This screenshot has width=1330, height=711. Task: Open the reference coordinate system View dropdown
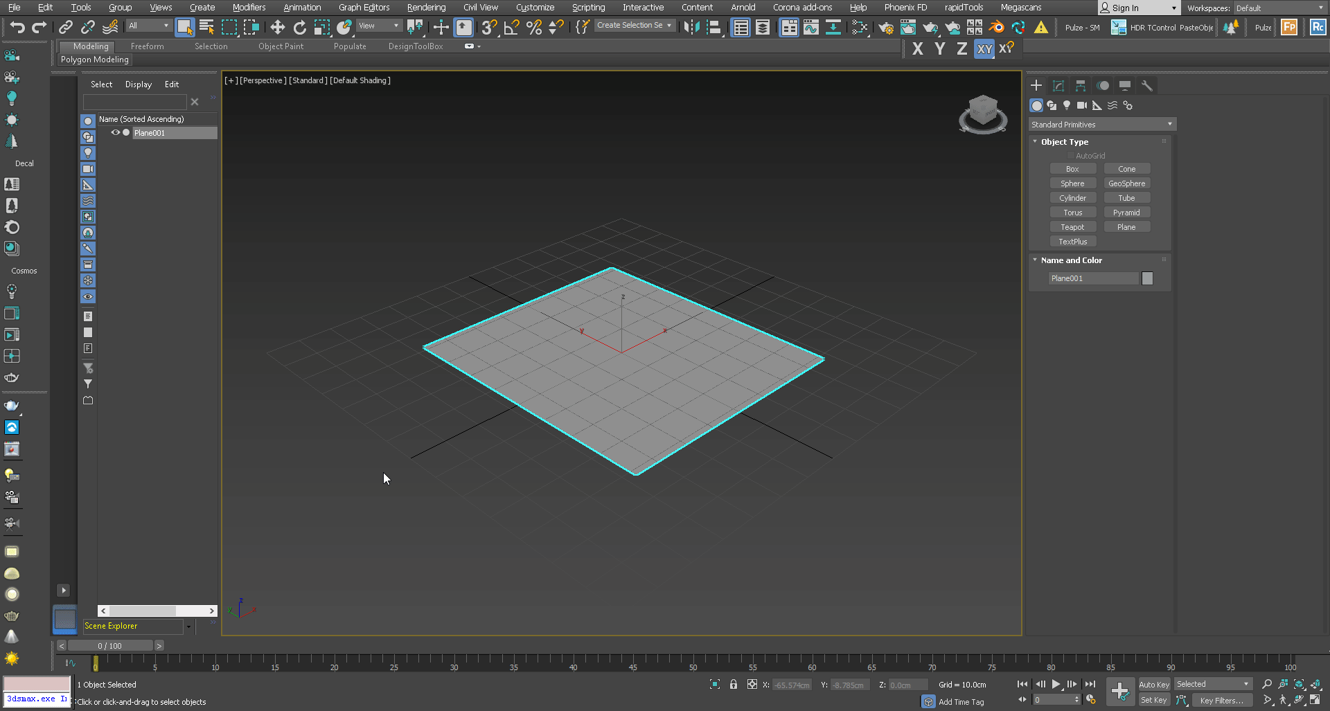click(379, 26)
